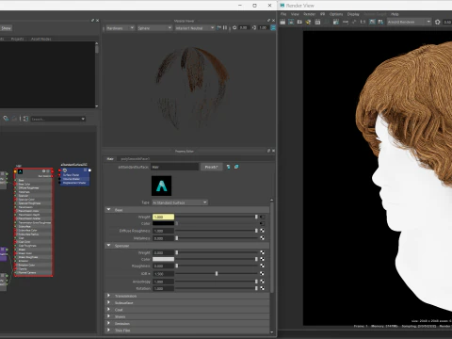Click Specular Weight checker map button
Screen dimensions: 452x339
click(262, 252)
